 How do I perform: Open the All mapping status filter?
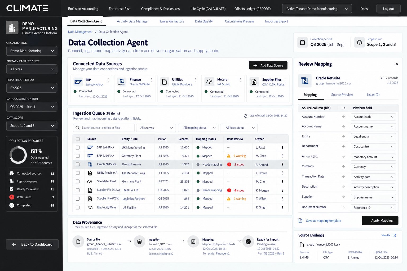198,128
